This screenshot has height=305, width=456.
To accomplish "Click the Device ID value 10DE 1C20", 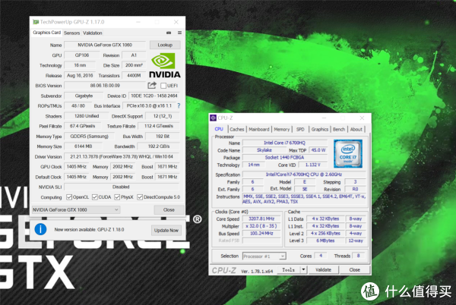I will click(x=154, y=96).
